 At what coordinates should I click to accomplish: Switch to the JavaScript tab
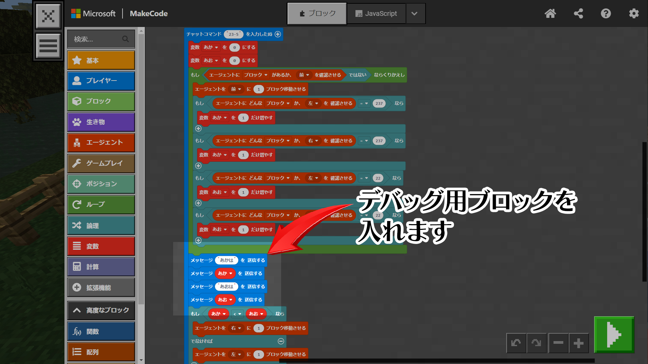pos(376,13)
